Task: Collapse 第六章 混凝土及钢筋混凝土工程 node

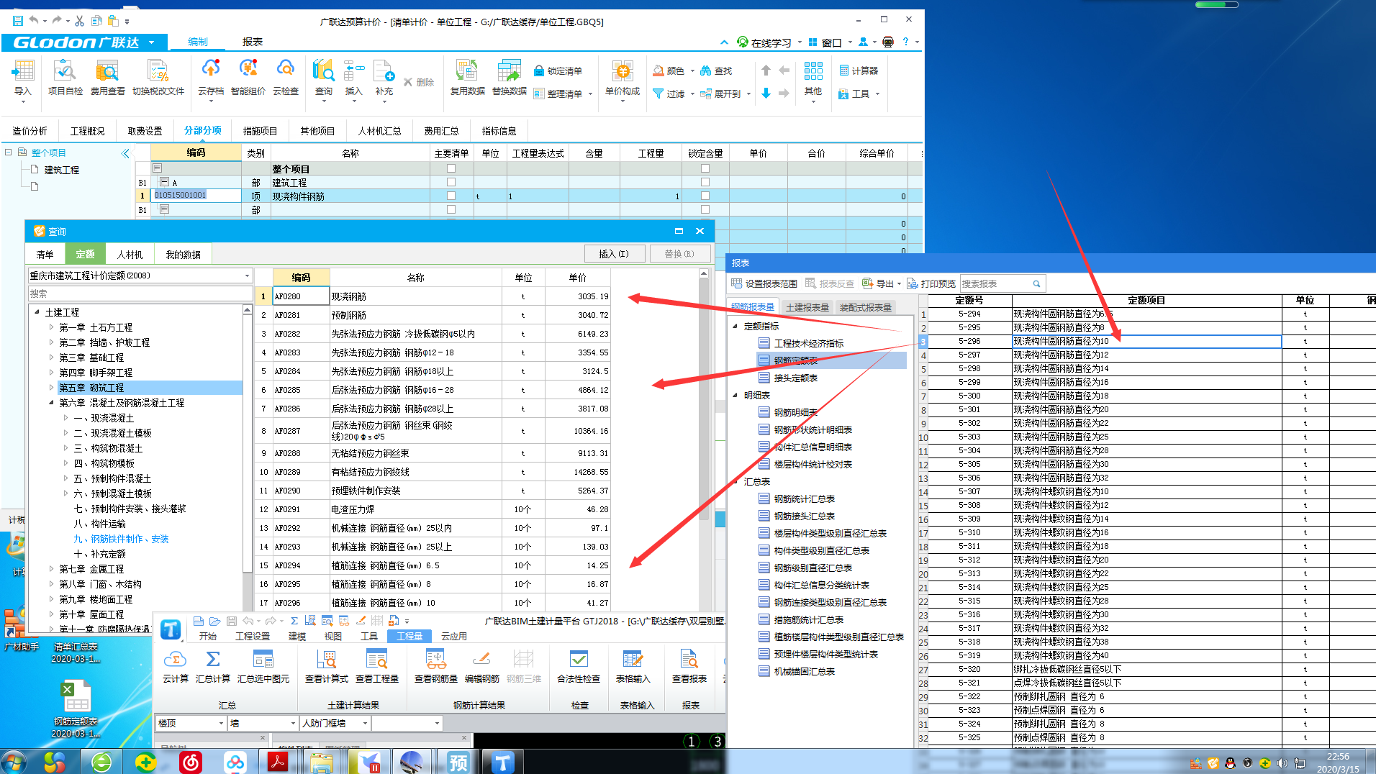Action: (x=51, y=403)
